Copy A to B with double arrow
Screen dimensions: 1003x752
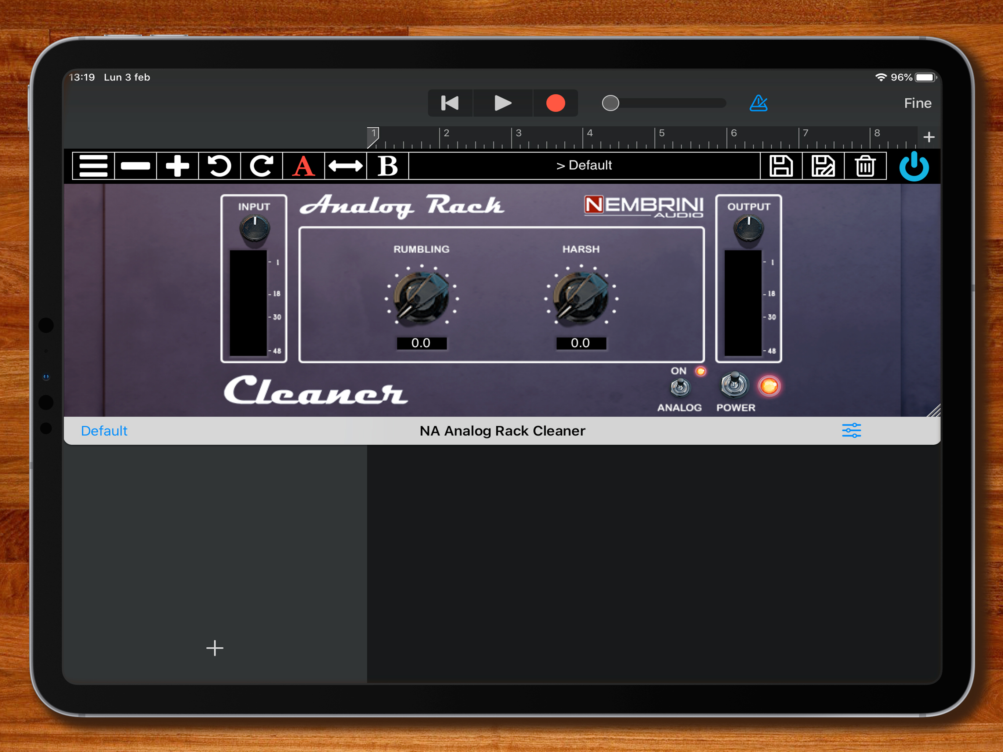coord(345,166)
